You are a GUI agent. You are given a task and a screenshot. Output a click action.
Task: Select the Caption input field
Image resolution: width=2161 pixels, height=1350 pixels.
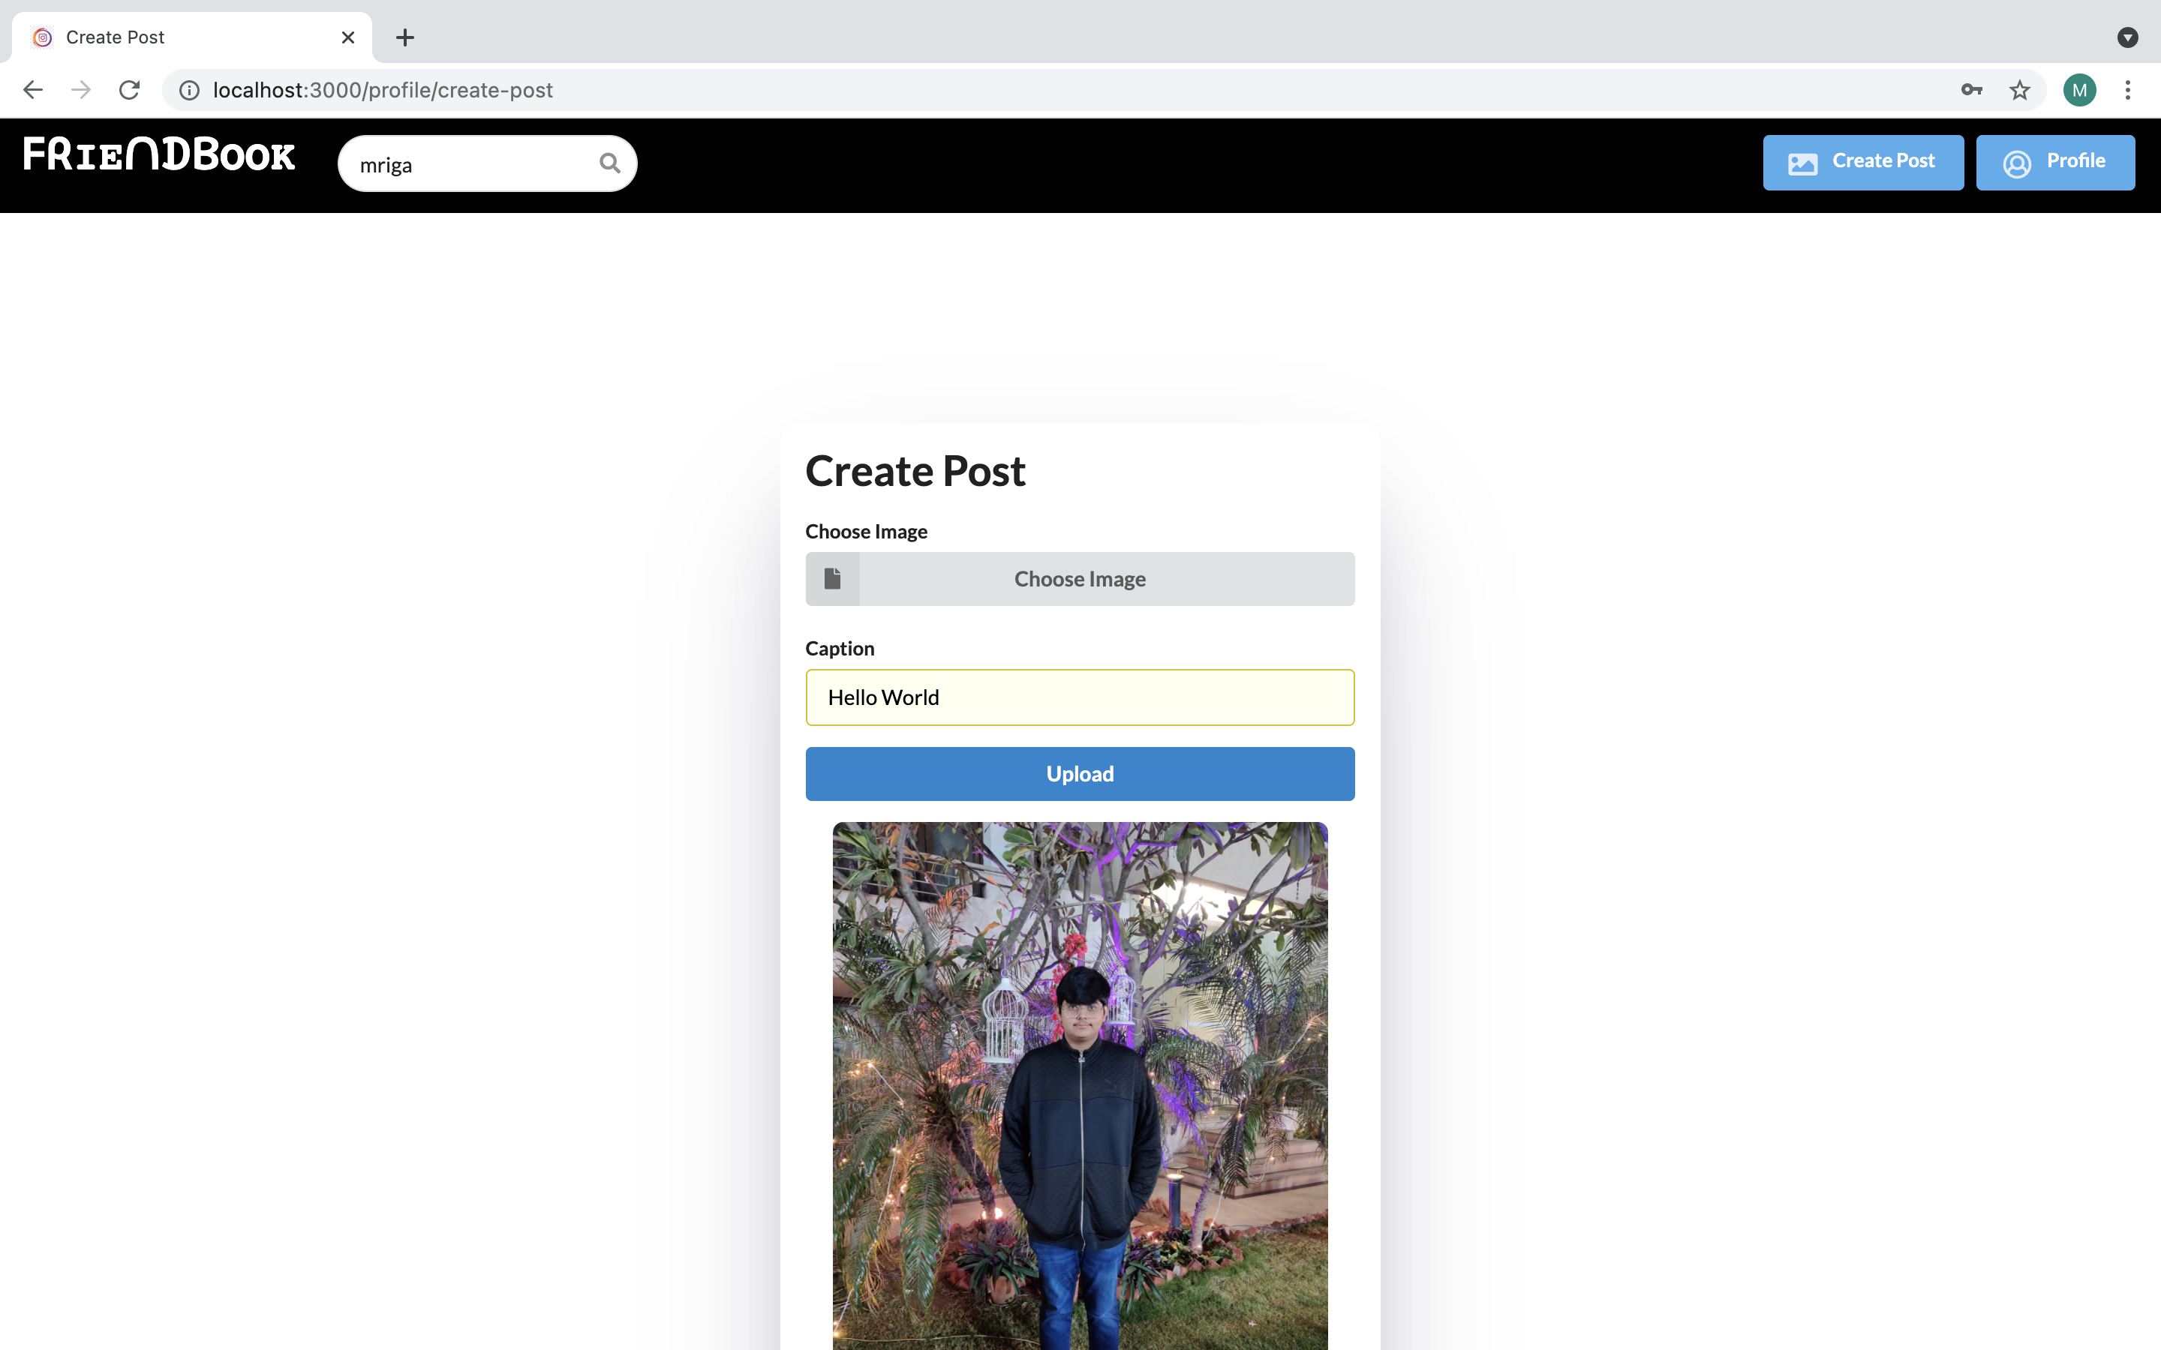(1080, 697)
